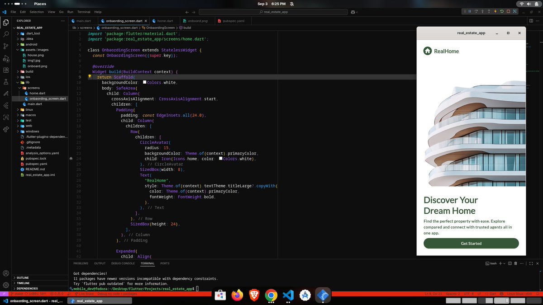Click the RealHome logo in app window
This screenshot has width=543, height=305.
(x=441, y=51)
